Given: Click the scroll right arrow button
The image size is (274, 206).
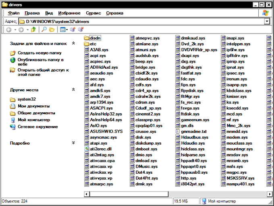Looking at the screenshot, I should pyautogui.click(x=270, y=194).
